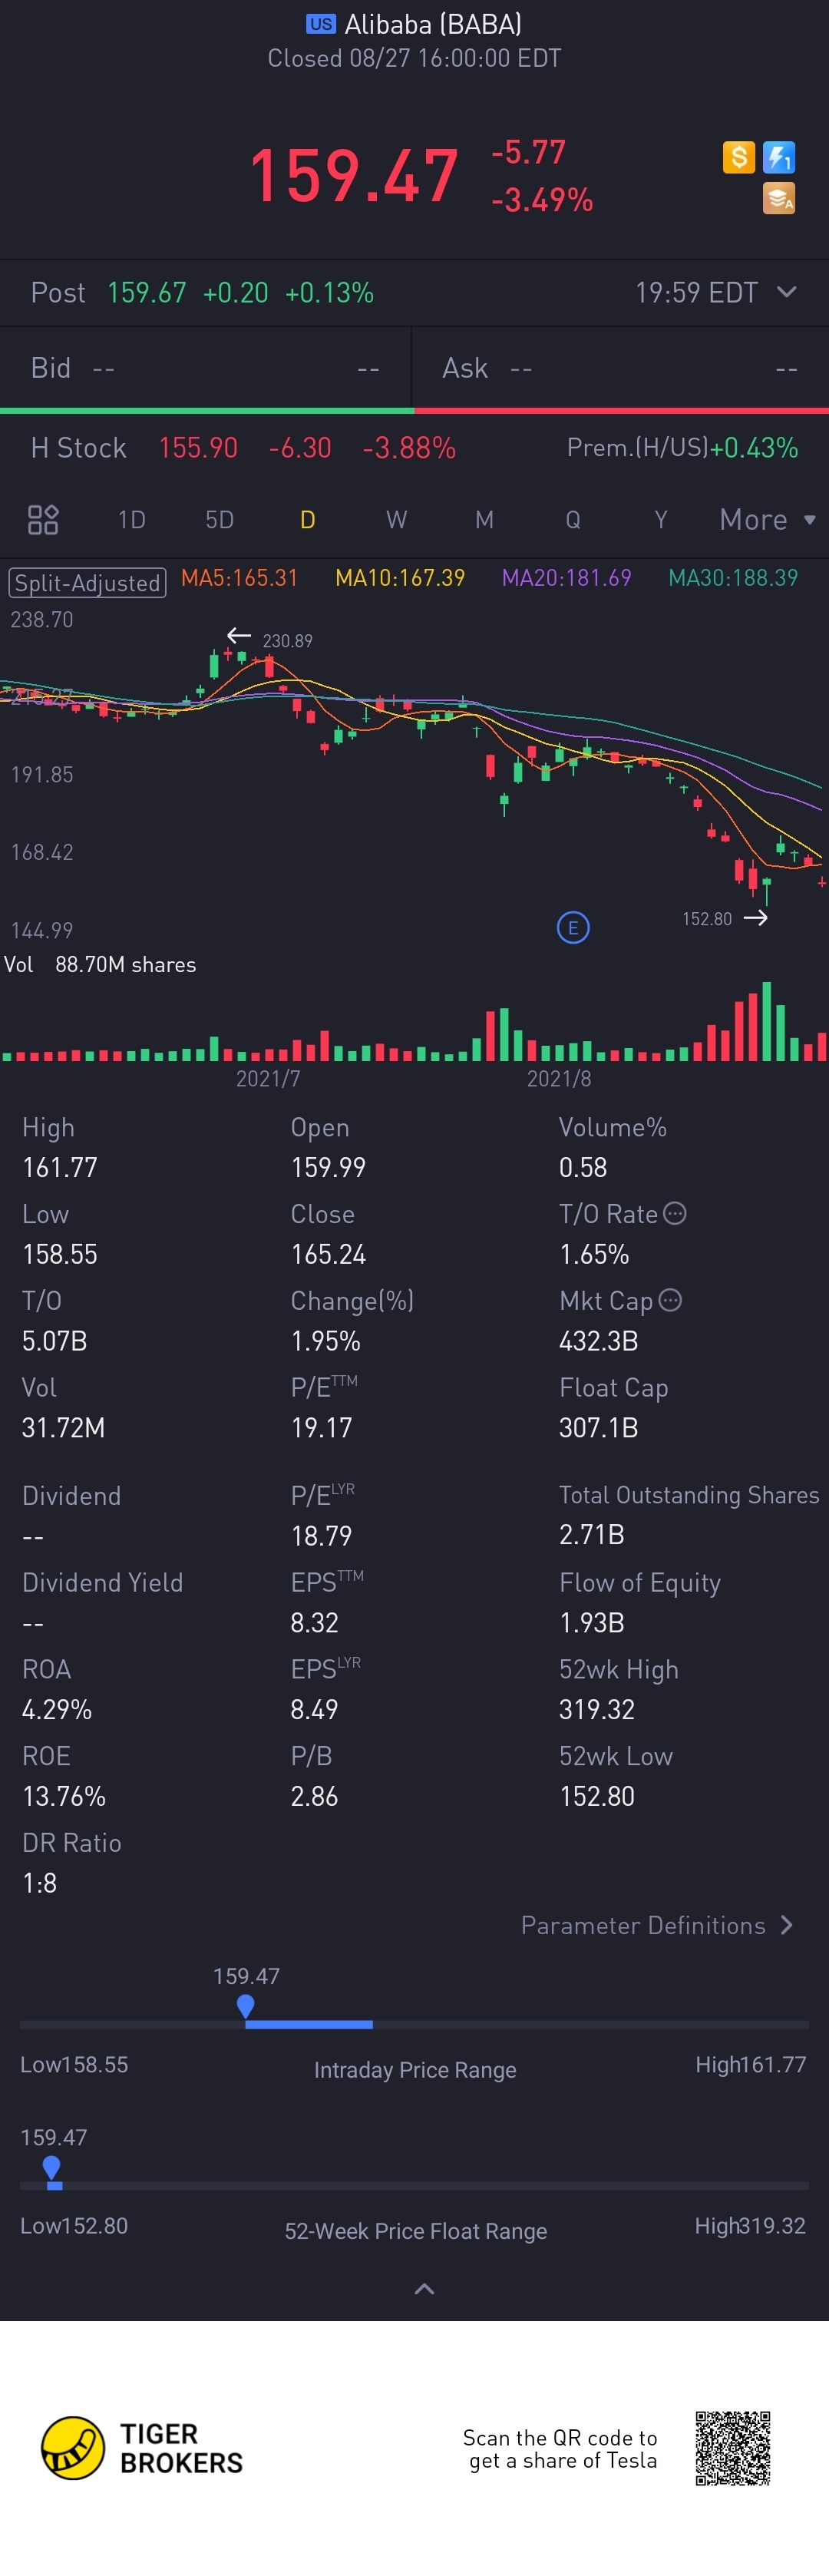
Task: Collapse the stock details panel
Action: (x=424, y=2289)
